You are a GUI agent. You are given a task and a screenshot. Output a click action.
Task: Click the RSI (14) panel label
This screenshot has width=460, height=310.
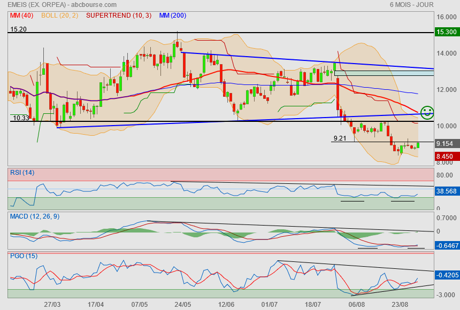(22, 173)
